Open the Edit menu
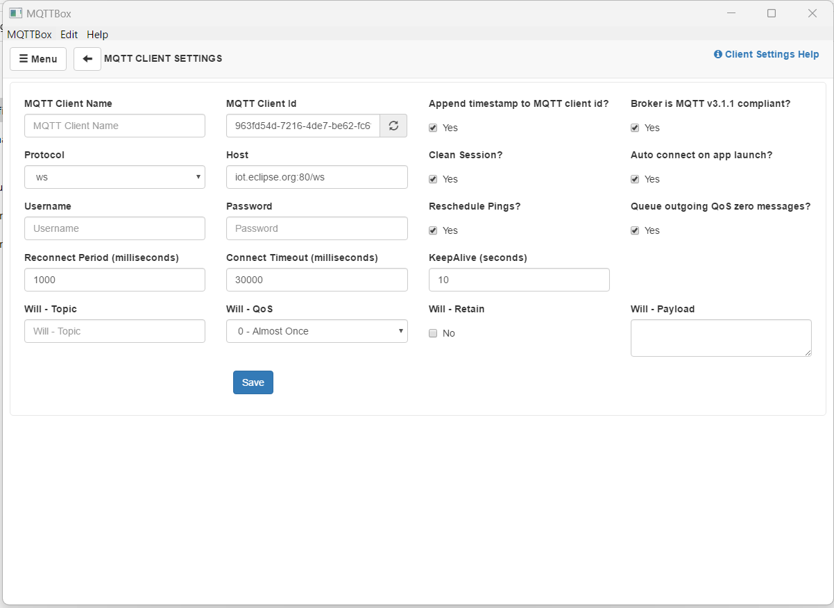 [69, 34]
